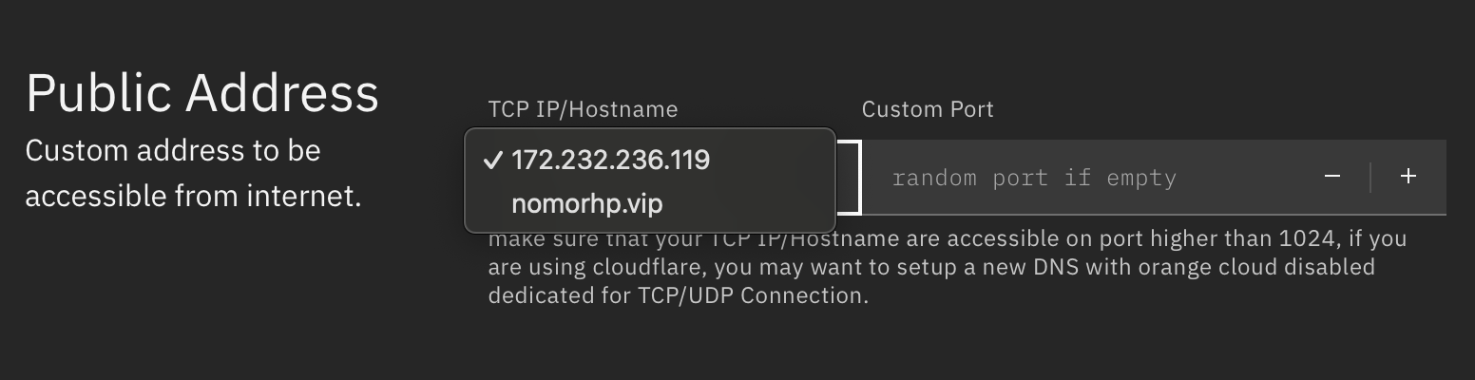Increase the custom port with plus icon
1475x380 pixels.
[x=1408, y=177]
